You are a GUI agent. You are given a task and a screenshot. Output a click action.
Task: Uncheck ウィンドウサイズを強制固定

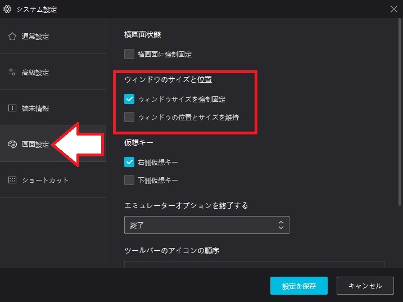(x=129, y=99)
